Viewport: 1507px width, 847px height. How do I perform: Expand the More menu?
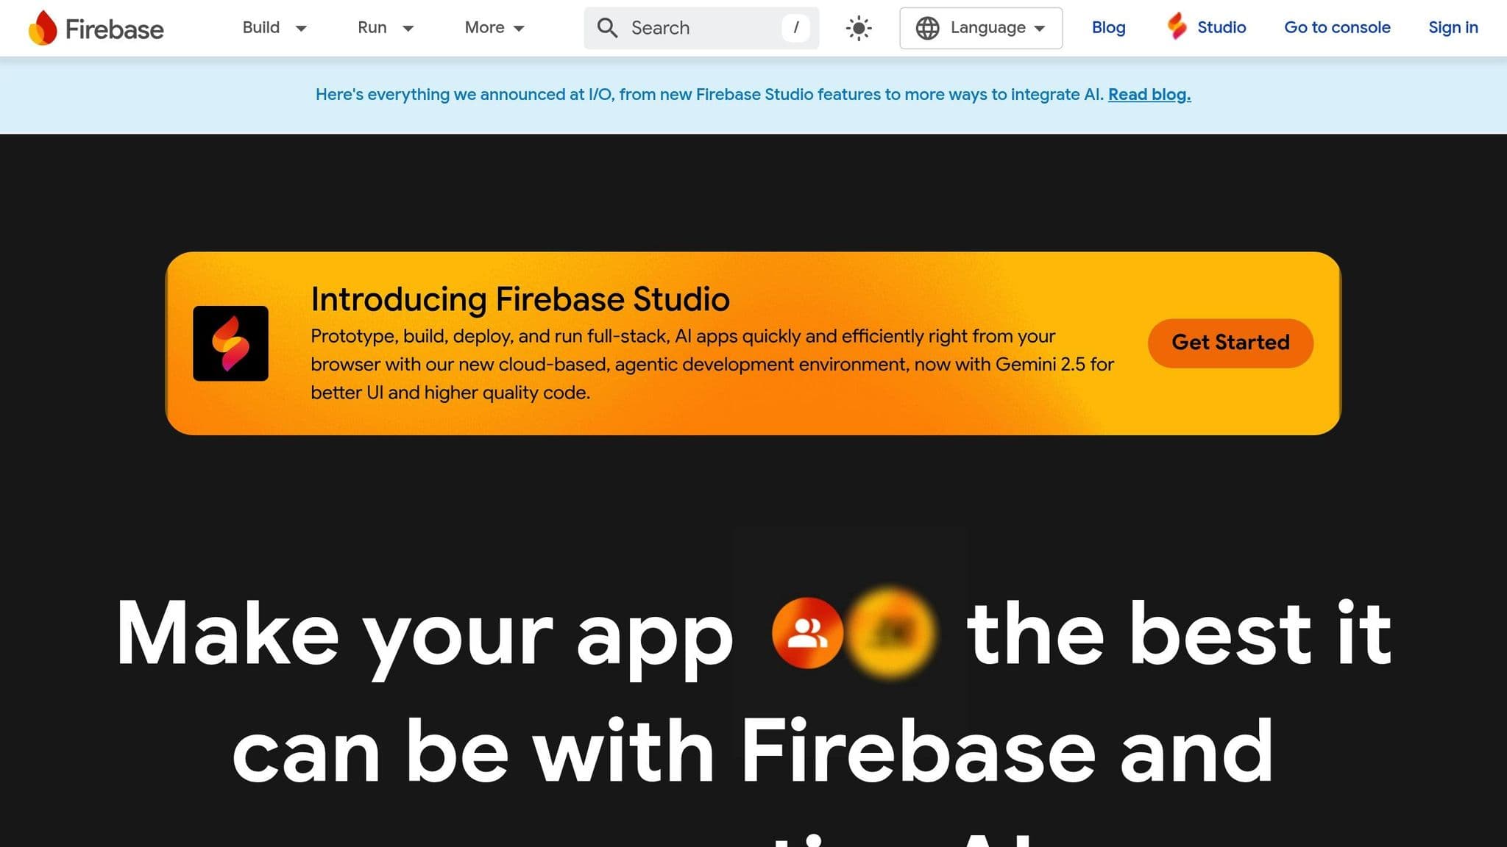494,28
